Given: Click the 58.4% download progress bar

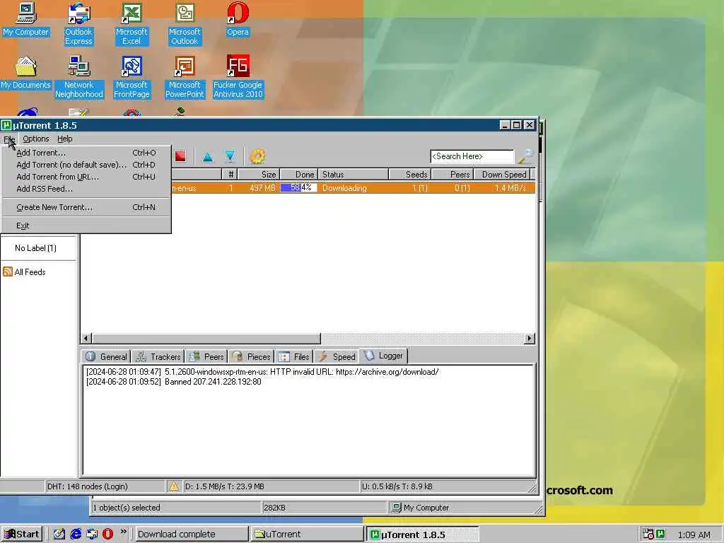Looking at the screenshot, I should pos(299,188).
